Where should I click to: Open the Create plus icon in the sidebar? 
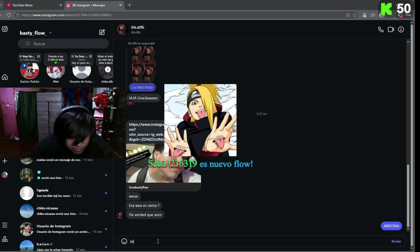pyautogui.click(x=5, y=161)
